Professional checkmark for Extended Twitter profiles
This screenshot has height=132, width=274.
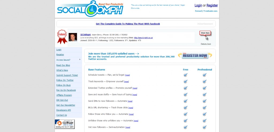(x=204, y=88)
